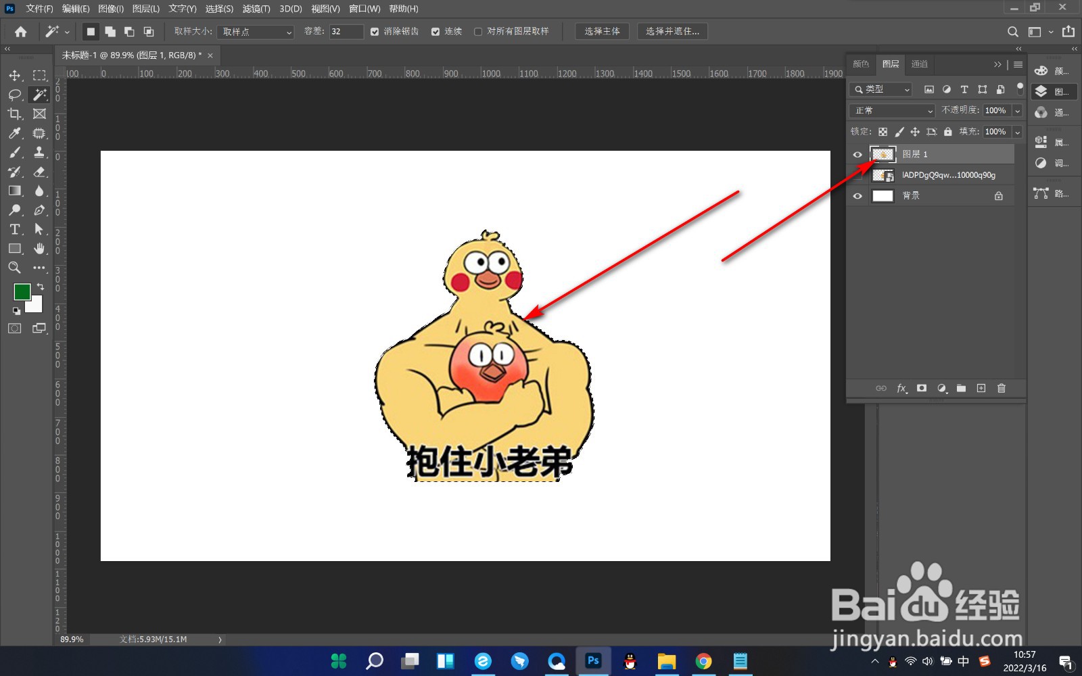Create a new layer group
The height and width of the screenshot is (676, 1082).
coord(961,388)
